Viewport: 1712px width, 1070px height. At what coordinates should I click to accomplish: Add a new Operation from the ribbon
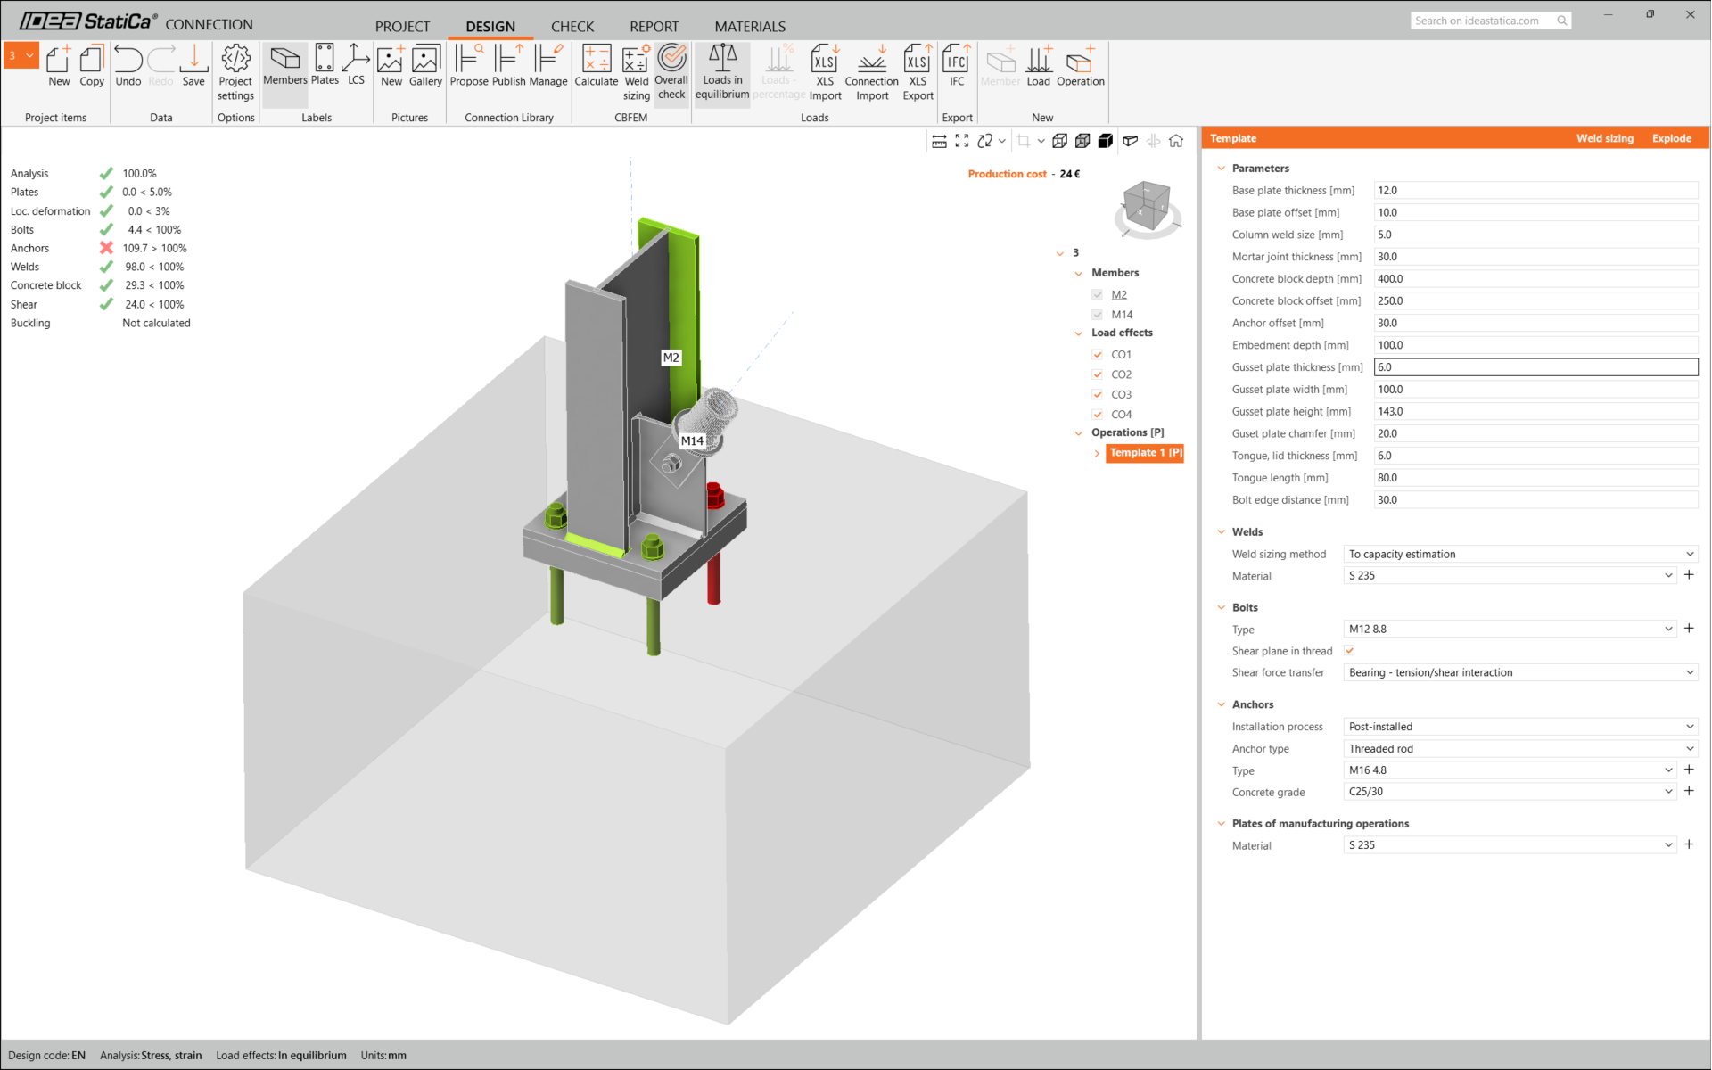pyautogui.click(x=1080, y=67)
